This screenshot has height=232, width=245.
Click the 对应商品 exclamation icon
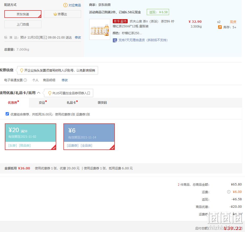[65, 5]
